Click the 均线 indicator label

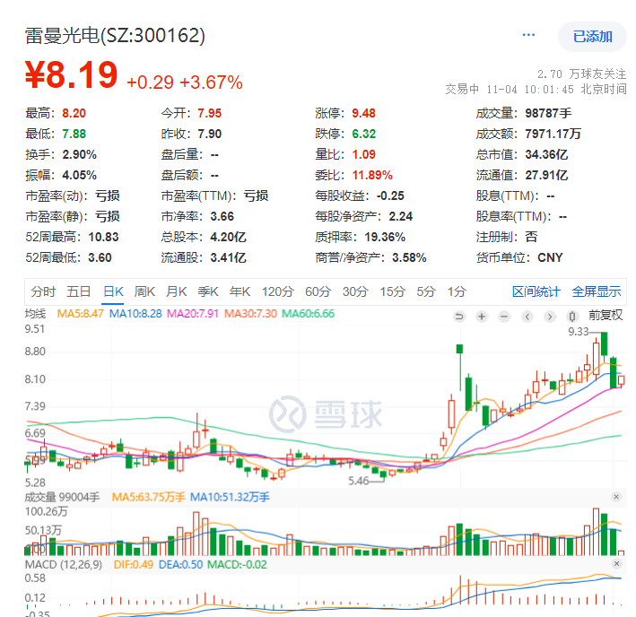pos(35,314)
